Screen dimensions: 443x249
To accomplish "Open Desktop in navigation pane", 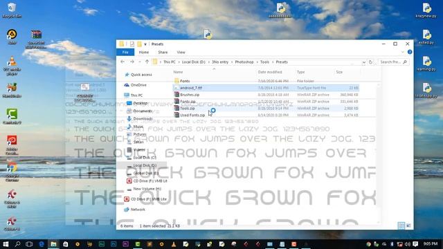I will (x=140, y=103).
